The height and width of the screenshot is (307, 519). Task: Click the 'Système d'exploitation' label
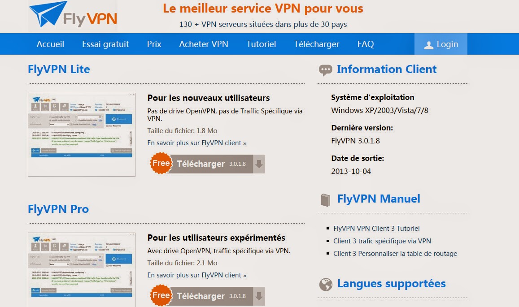pos(373,97)
